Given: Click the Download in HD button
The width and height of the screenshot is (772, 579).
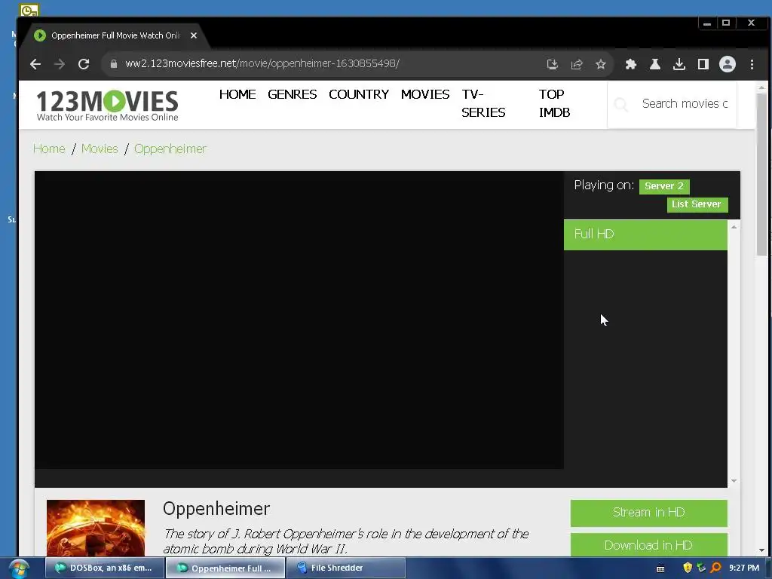Looking at the screenshot, I should [648, 544].
